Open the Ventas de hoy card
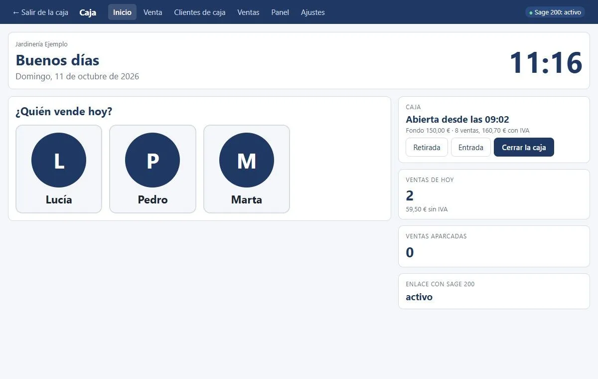Viewport: 598px width, 379px height. pos(494,194)
